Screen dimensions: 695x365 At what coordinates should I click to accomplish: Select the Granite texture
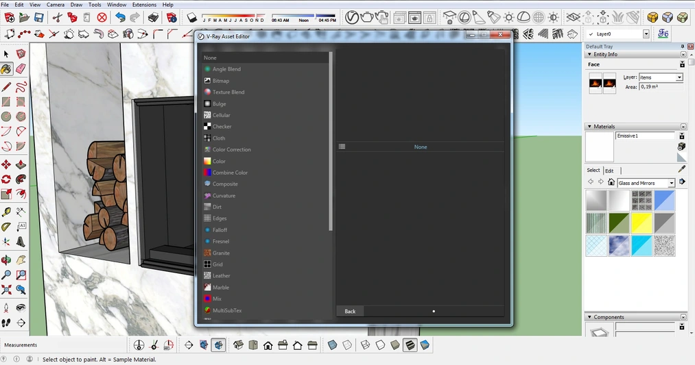(221, 253)
